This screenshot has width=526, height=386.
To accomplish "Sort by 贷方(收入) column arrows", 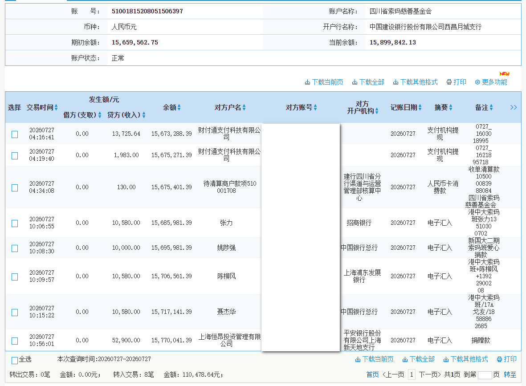I will 144,115.
